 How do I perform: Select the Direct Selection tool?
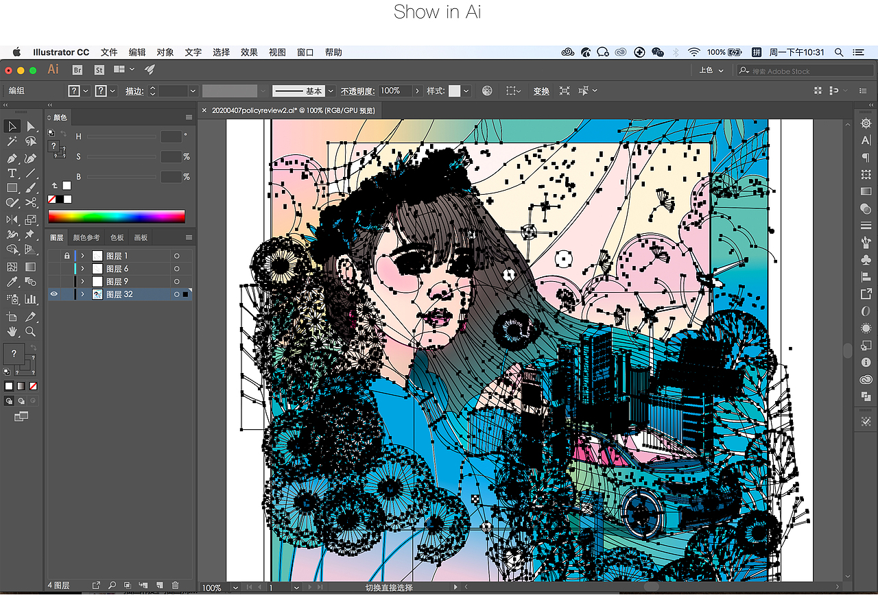click(31, 126)
